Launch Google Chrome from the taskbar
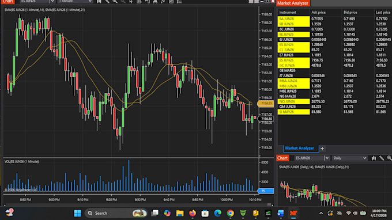Viewport: 392px width, 220px height. pyautogui.click(x=230, y=213)
